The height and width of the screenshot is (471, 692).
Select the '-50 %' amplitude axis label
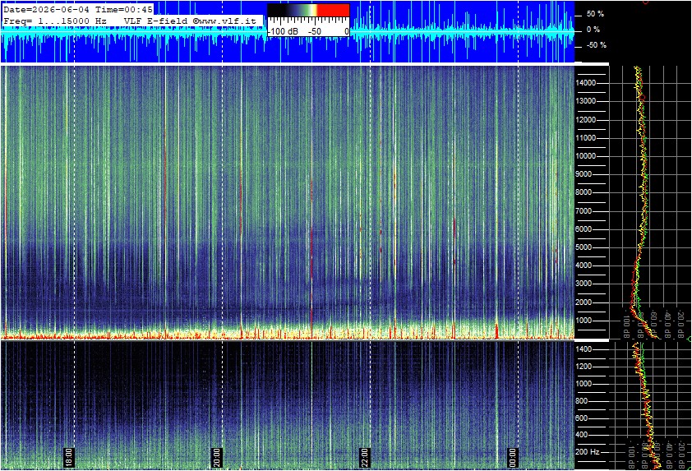pyautogui.click(x=596, y=45)
